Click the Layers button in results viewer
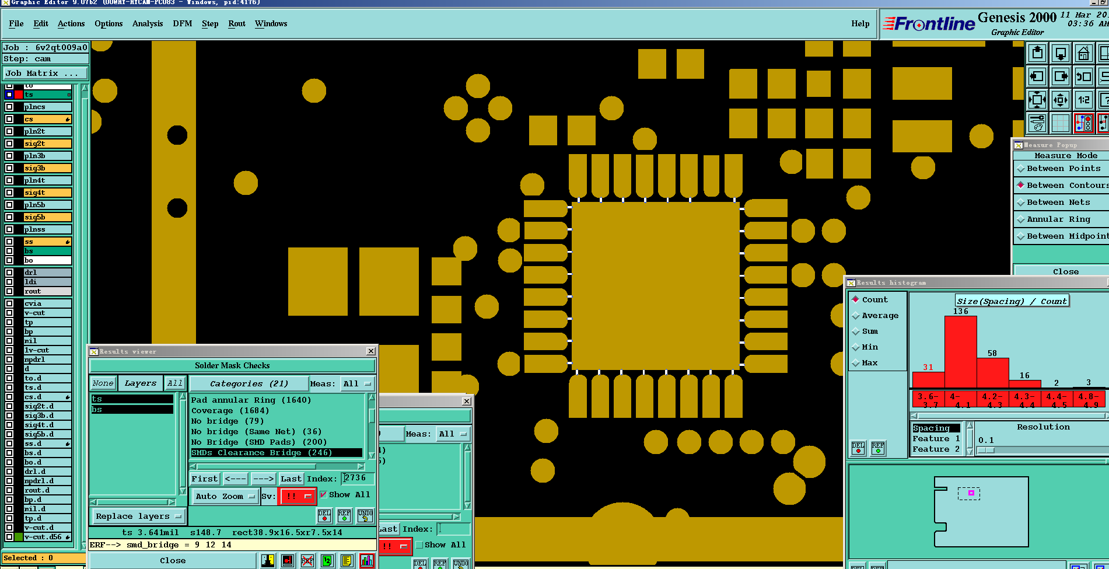Viewport: 1109px width, 569px height. [x=141, y=383]
